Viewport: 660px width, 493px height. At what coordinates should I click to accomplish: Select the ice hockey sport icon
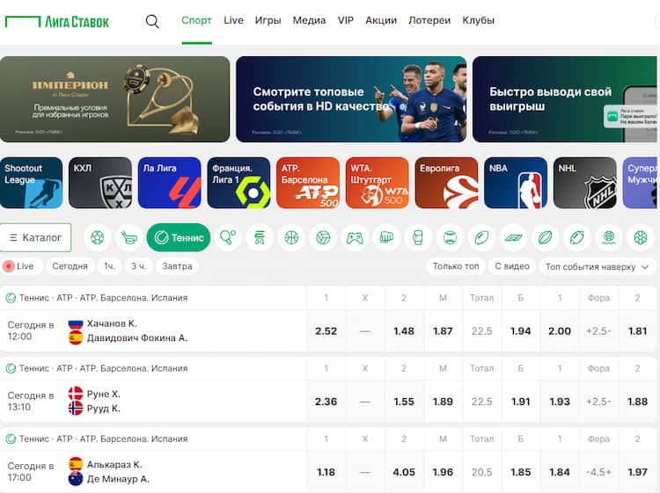tap(128, 238)
